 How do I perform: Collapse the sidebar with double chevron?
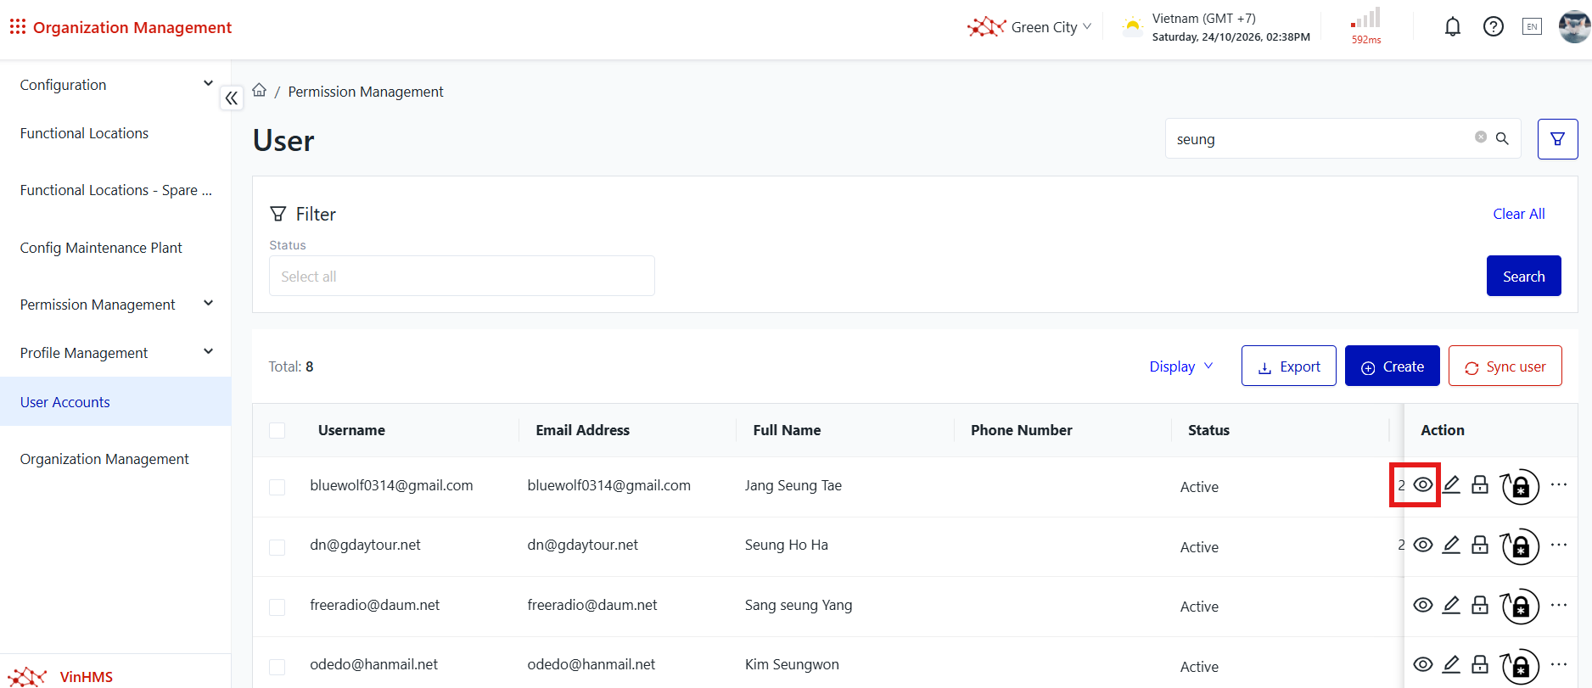232,98
